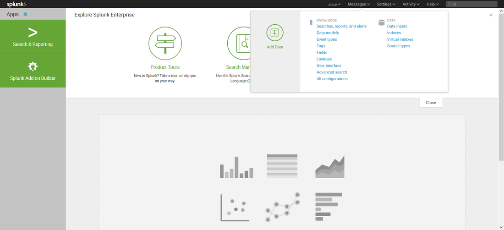Viewport: 504px width, 230px height.
Task: Open User interface settings
Action: tap(329, 66)
